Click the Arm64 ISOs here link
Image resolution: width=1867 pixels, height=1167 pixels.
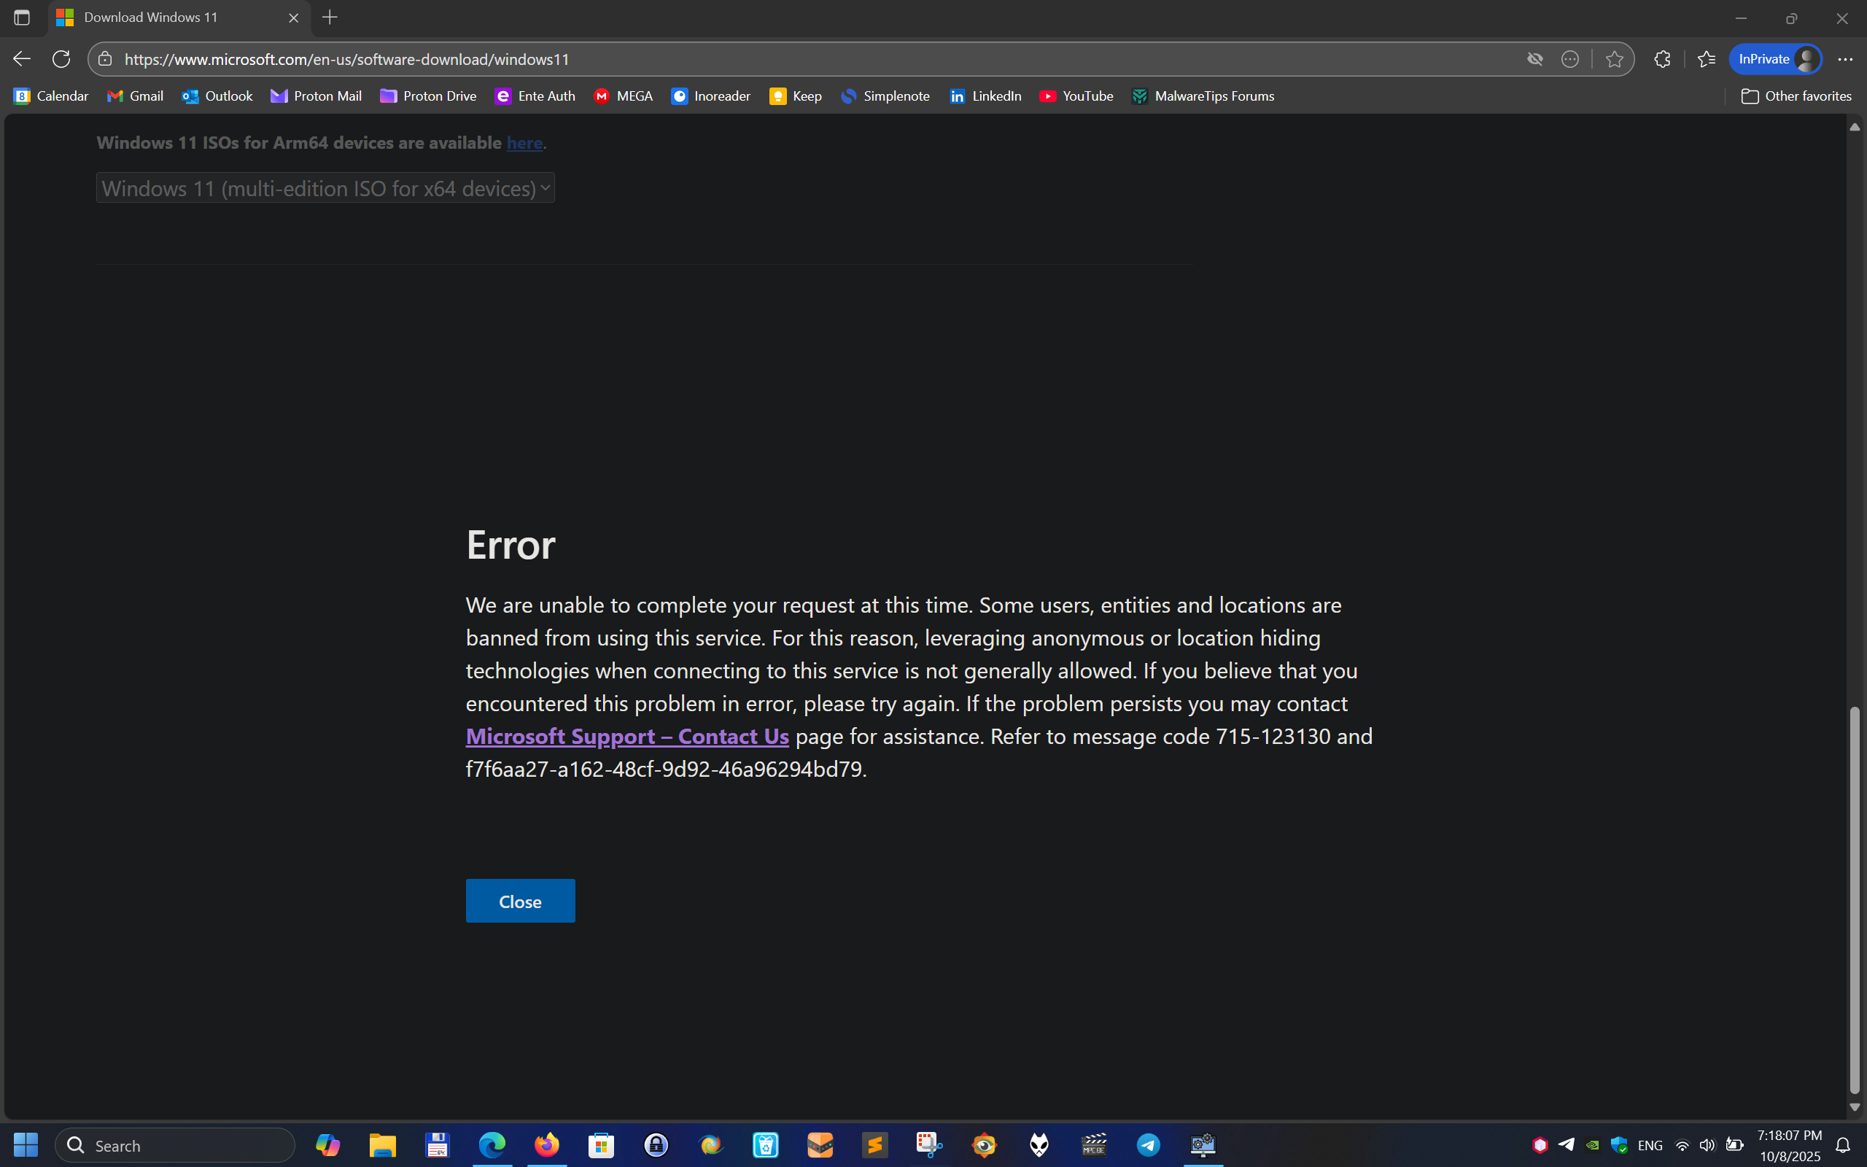(x=524, y=143)
